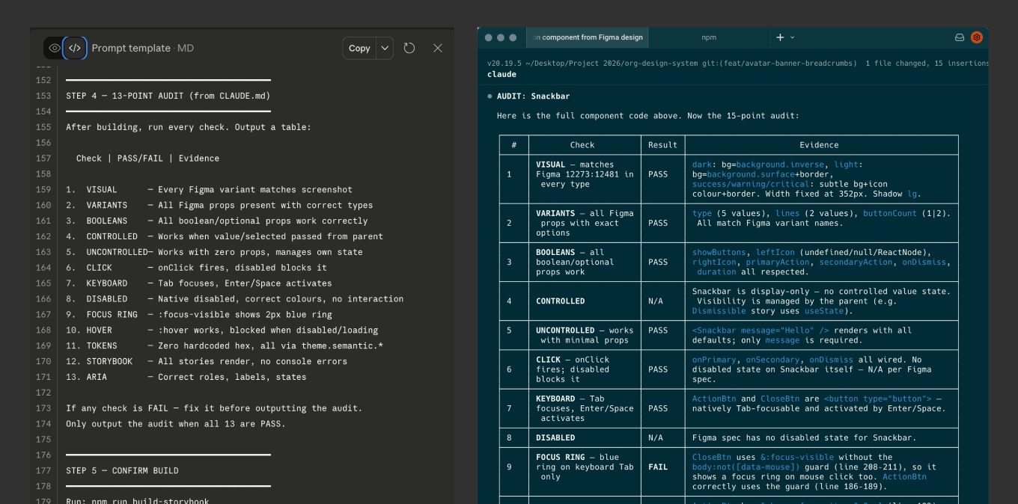The height and width of the screenshot is (504, 1018).
Task: Click the VARIANTS check cell in audit table
Action: point(585,224)
